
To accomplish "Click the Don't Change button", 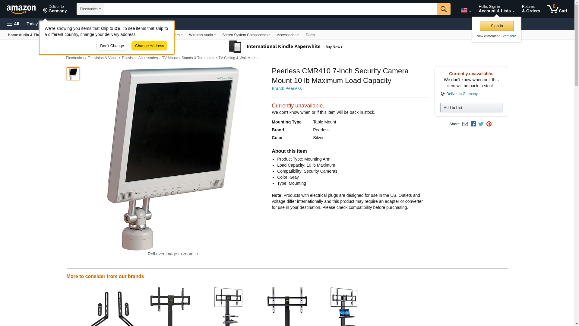I will (x=112, y=46).
